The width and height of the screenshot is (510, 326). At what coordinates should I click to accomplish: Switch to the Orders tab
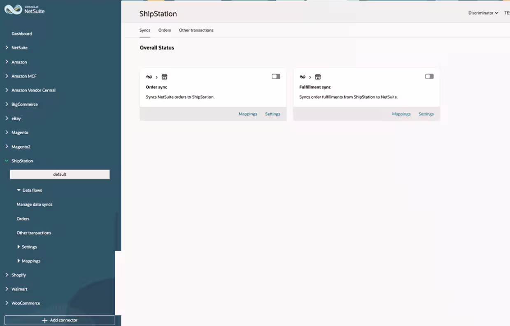click(x=165, y=30)
